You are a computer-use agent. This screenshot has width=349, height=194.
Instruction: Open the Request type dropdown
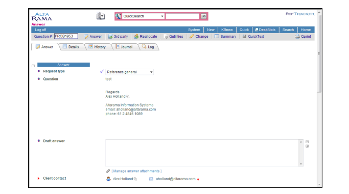130,72
